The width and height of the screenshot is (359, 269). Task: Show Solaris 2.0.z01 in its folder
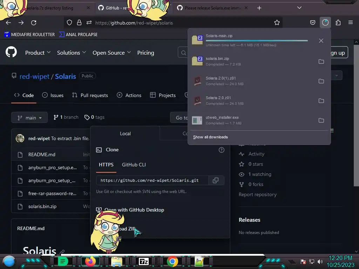point(321,101)
